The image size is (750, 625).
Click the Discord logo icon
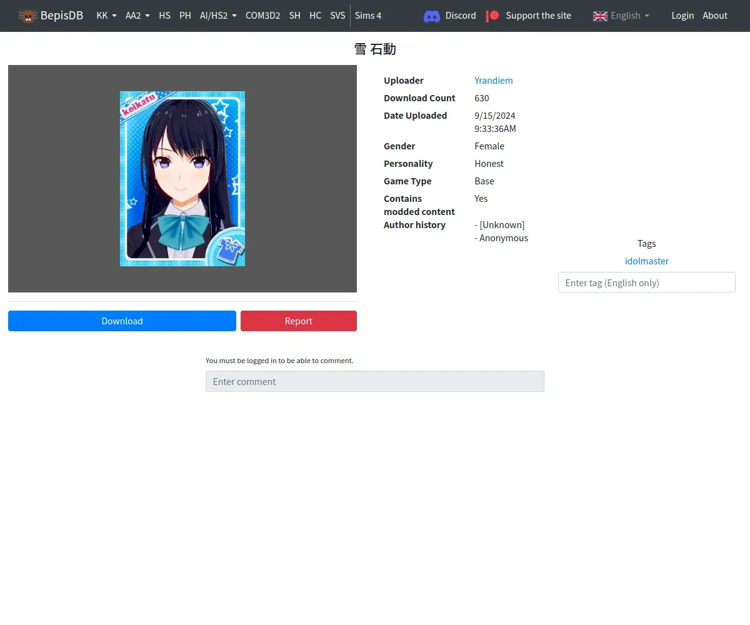(432, 16)
